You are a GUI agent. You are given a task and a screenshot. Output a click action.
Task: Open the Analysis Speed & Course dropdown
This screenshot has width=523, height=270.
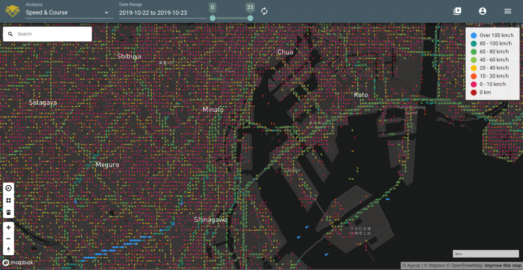(69, 12)
